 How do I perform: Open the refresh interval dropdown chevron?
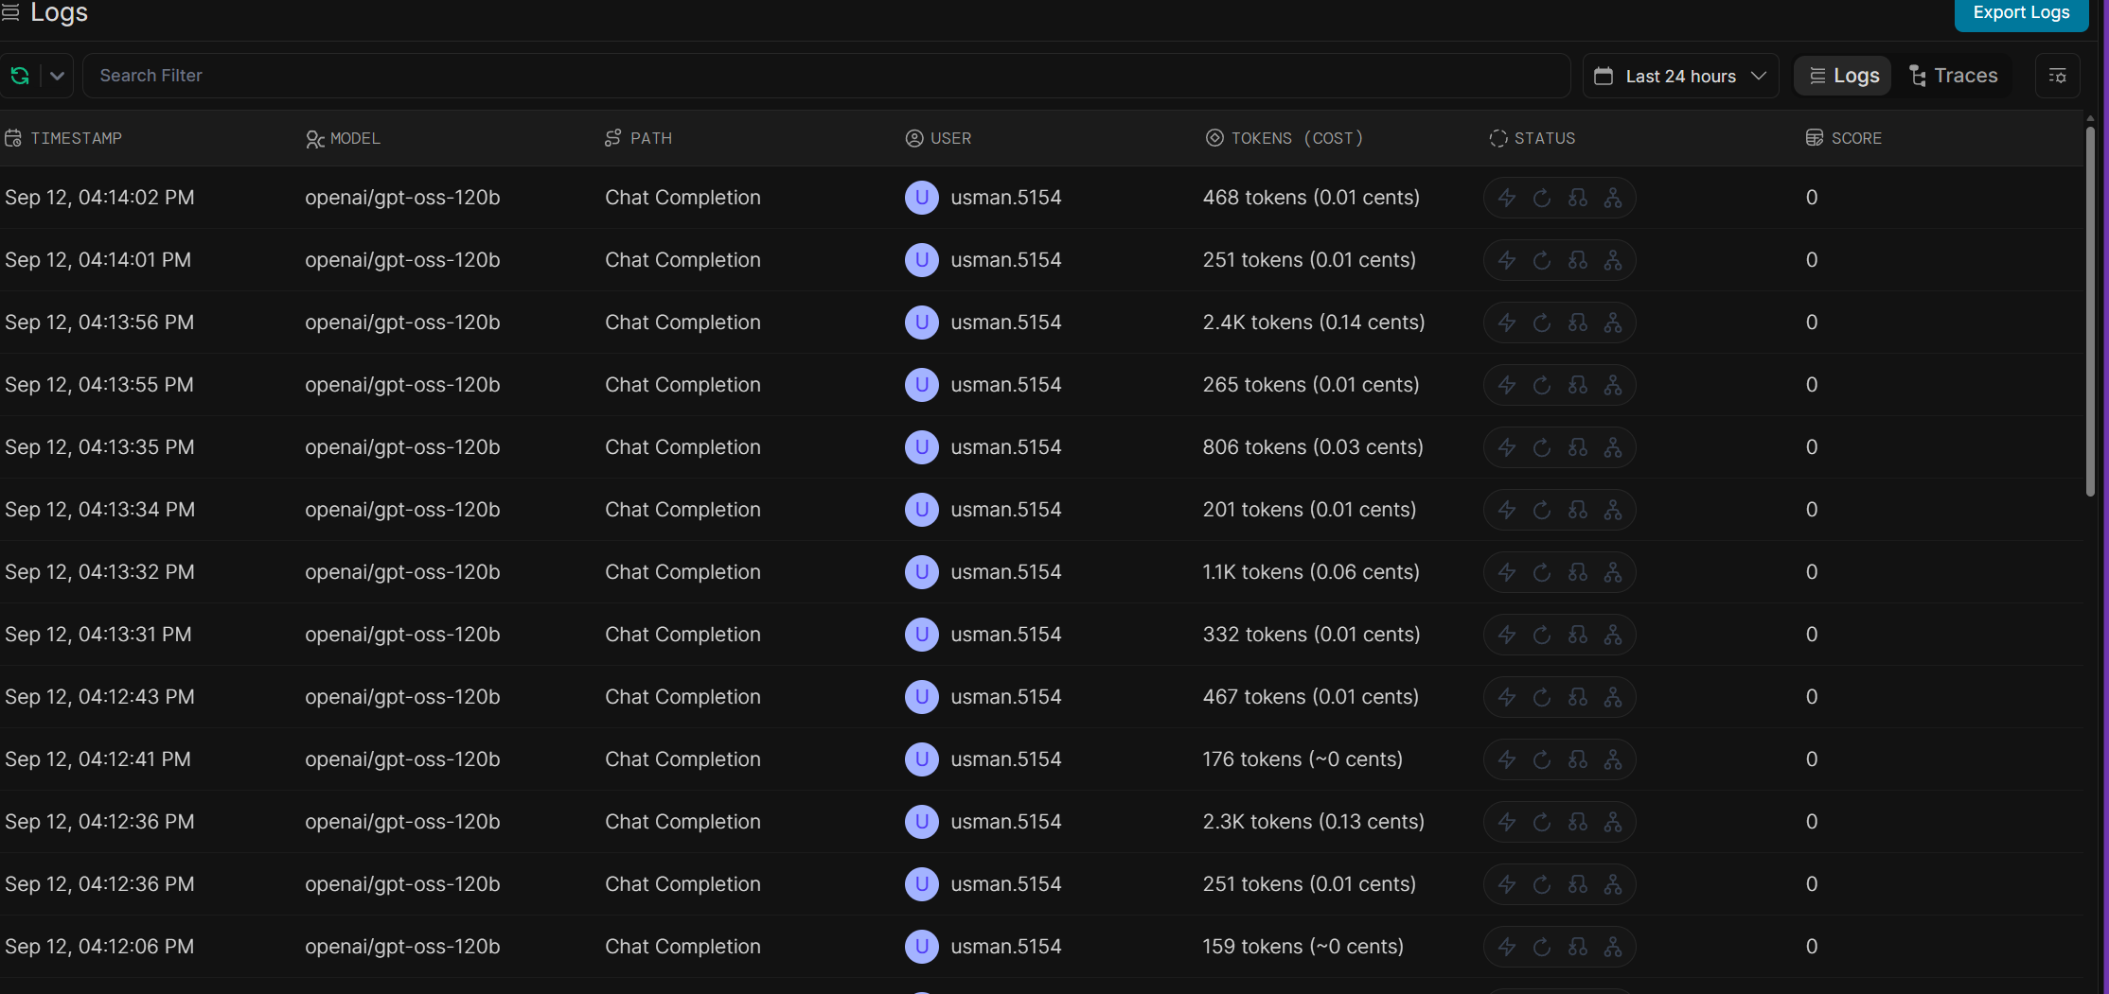(57, 76)
